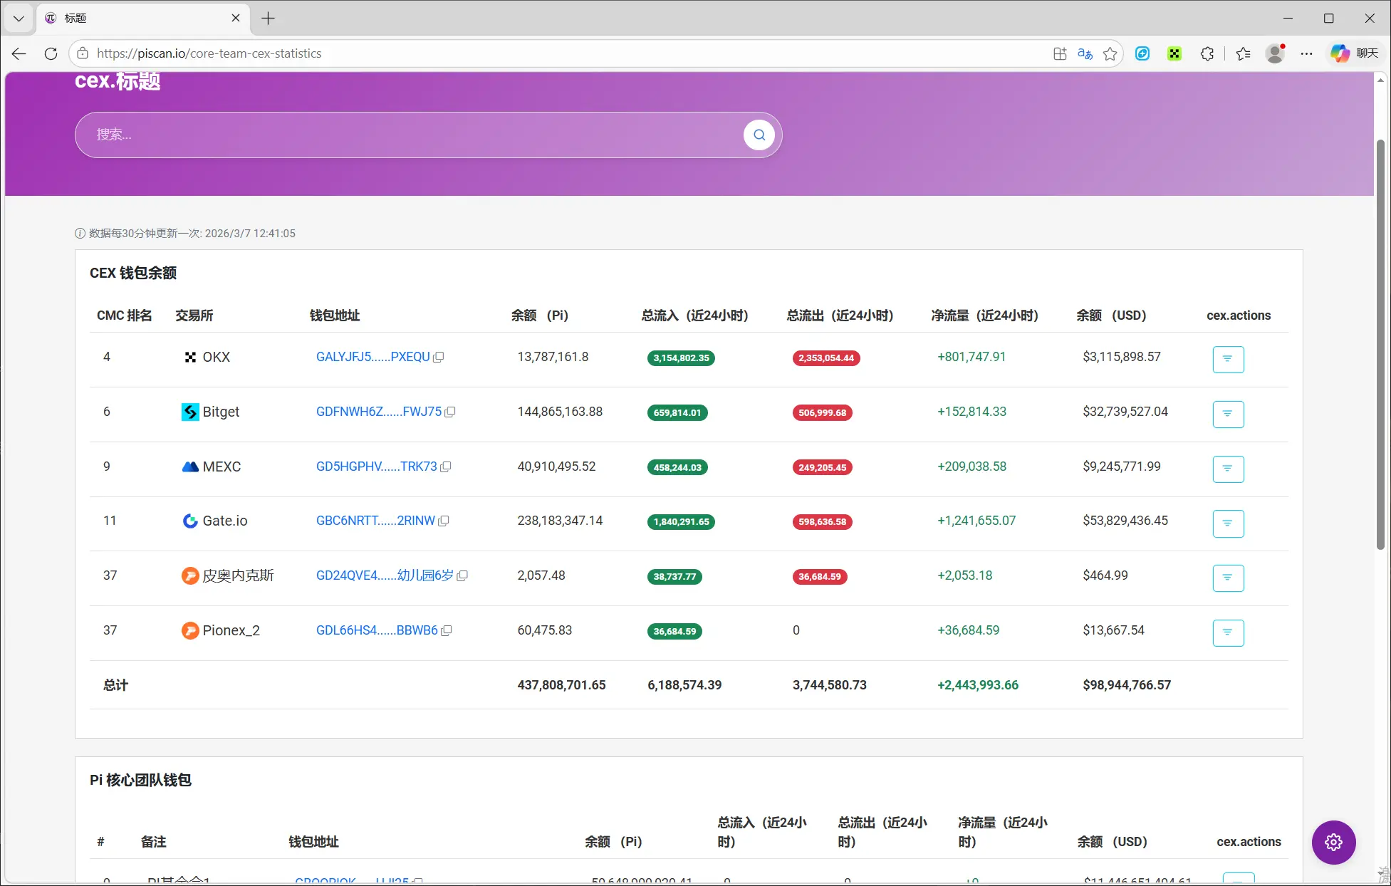The width and height of the screenshot is (1391, 886).
Task: Open GBC6NRTT......2RINW wallet address link
Action: point(375,521)
